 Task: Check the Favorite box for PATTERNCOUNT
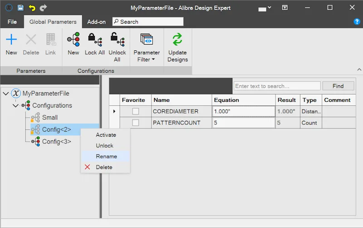point(135,123)
